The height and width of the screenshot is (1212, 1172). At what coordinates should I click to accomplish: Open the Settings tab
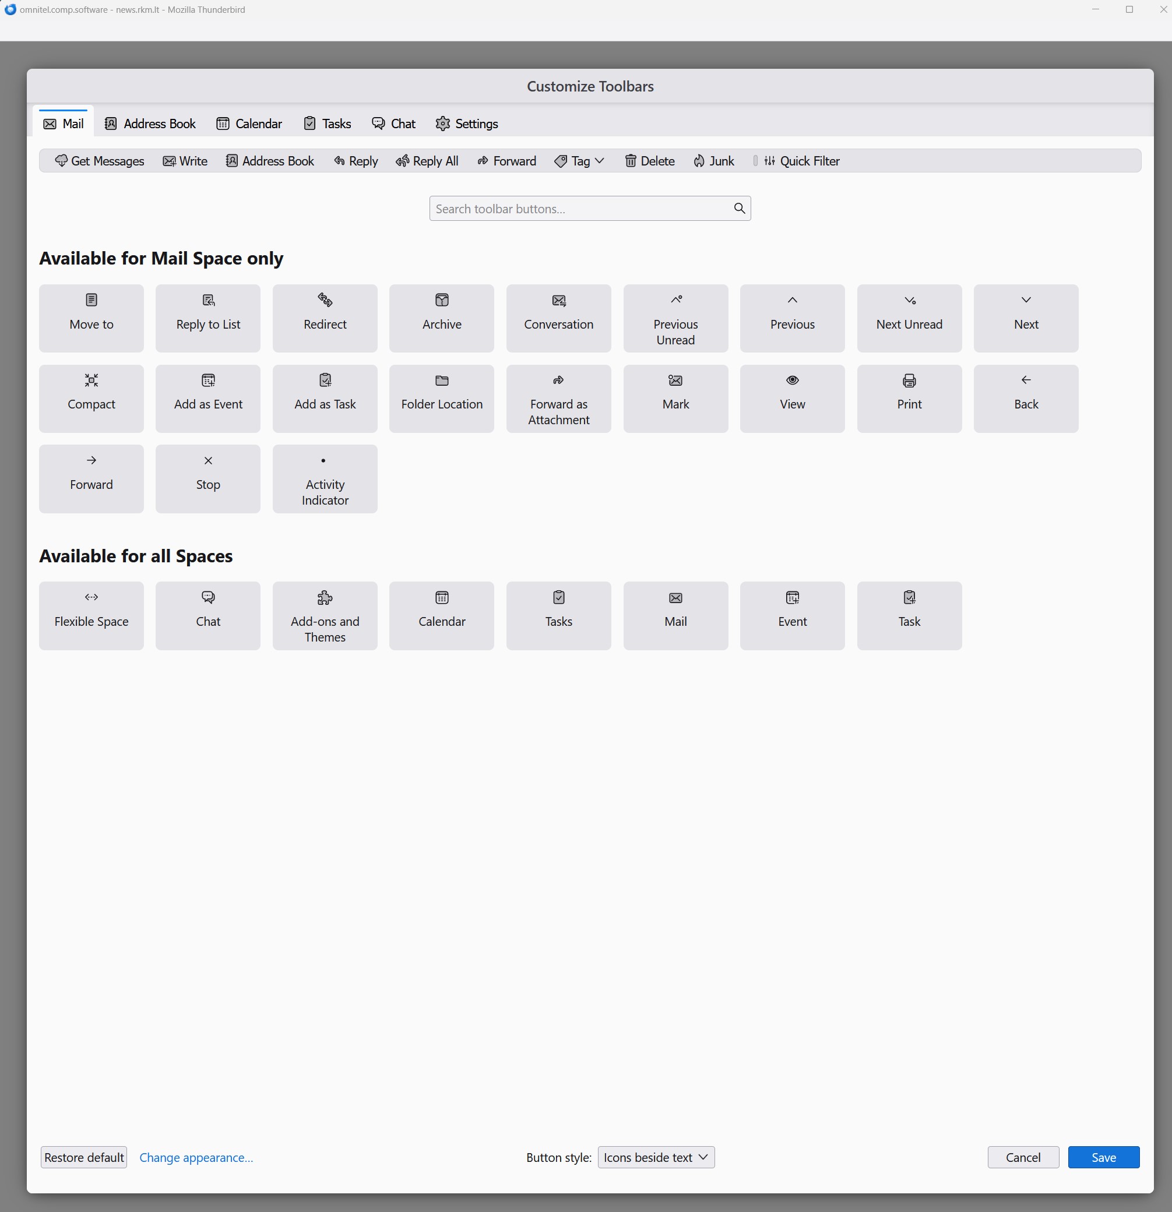tap(466, 124)
